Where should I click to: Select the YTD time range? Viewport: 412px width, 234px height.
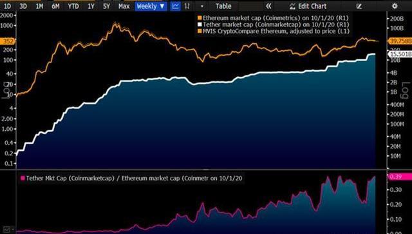73,6
